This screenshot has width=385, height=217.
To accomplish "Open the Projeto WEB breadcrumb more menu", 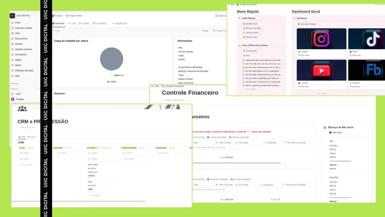I will click(85, 16).
